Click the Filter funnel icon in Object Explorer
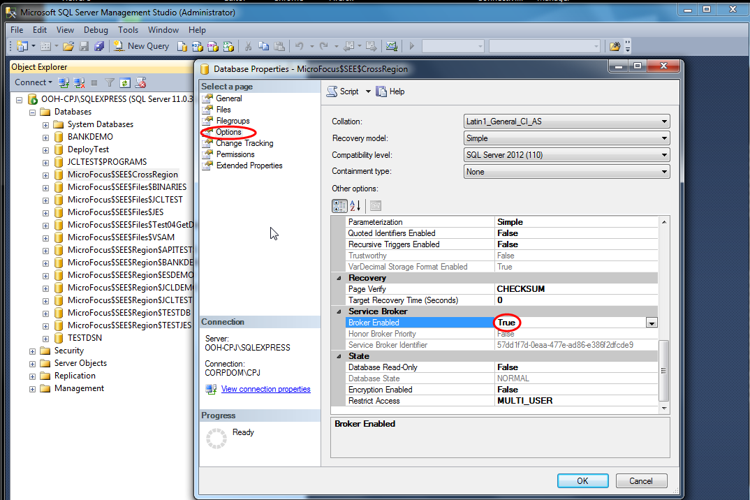The image size is (750, 500). [109, 82]
